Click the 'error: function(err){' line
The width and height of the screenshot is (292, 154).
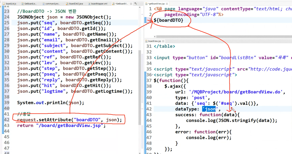click(203, 132)
